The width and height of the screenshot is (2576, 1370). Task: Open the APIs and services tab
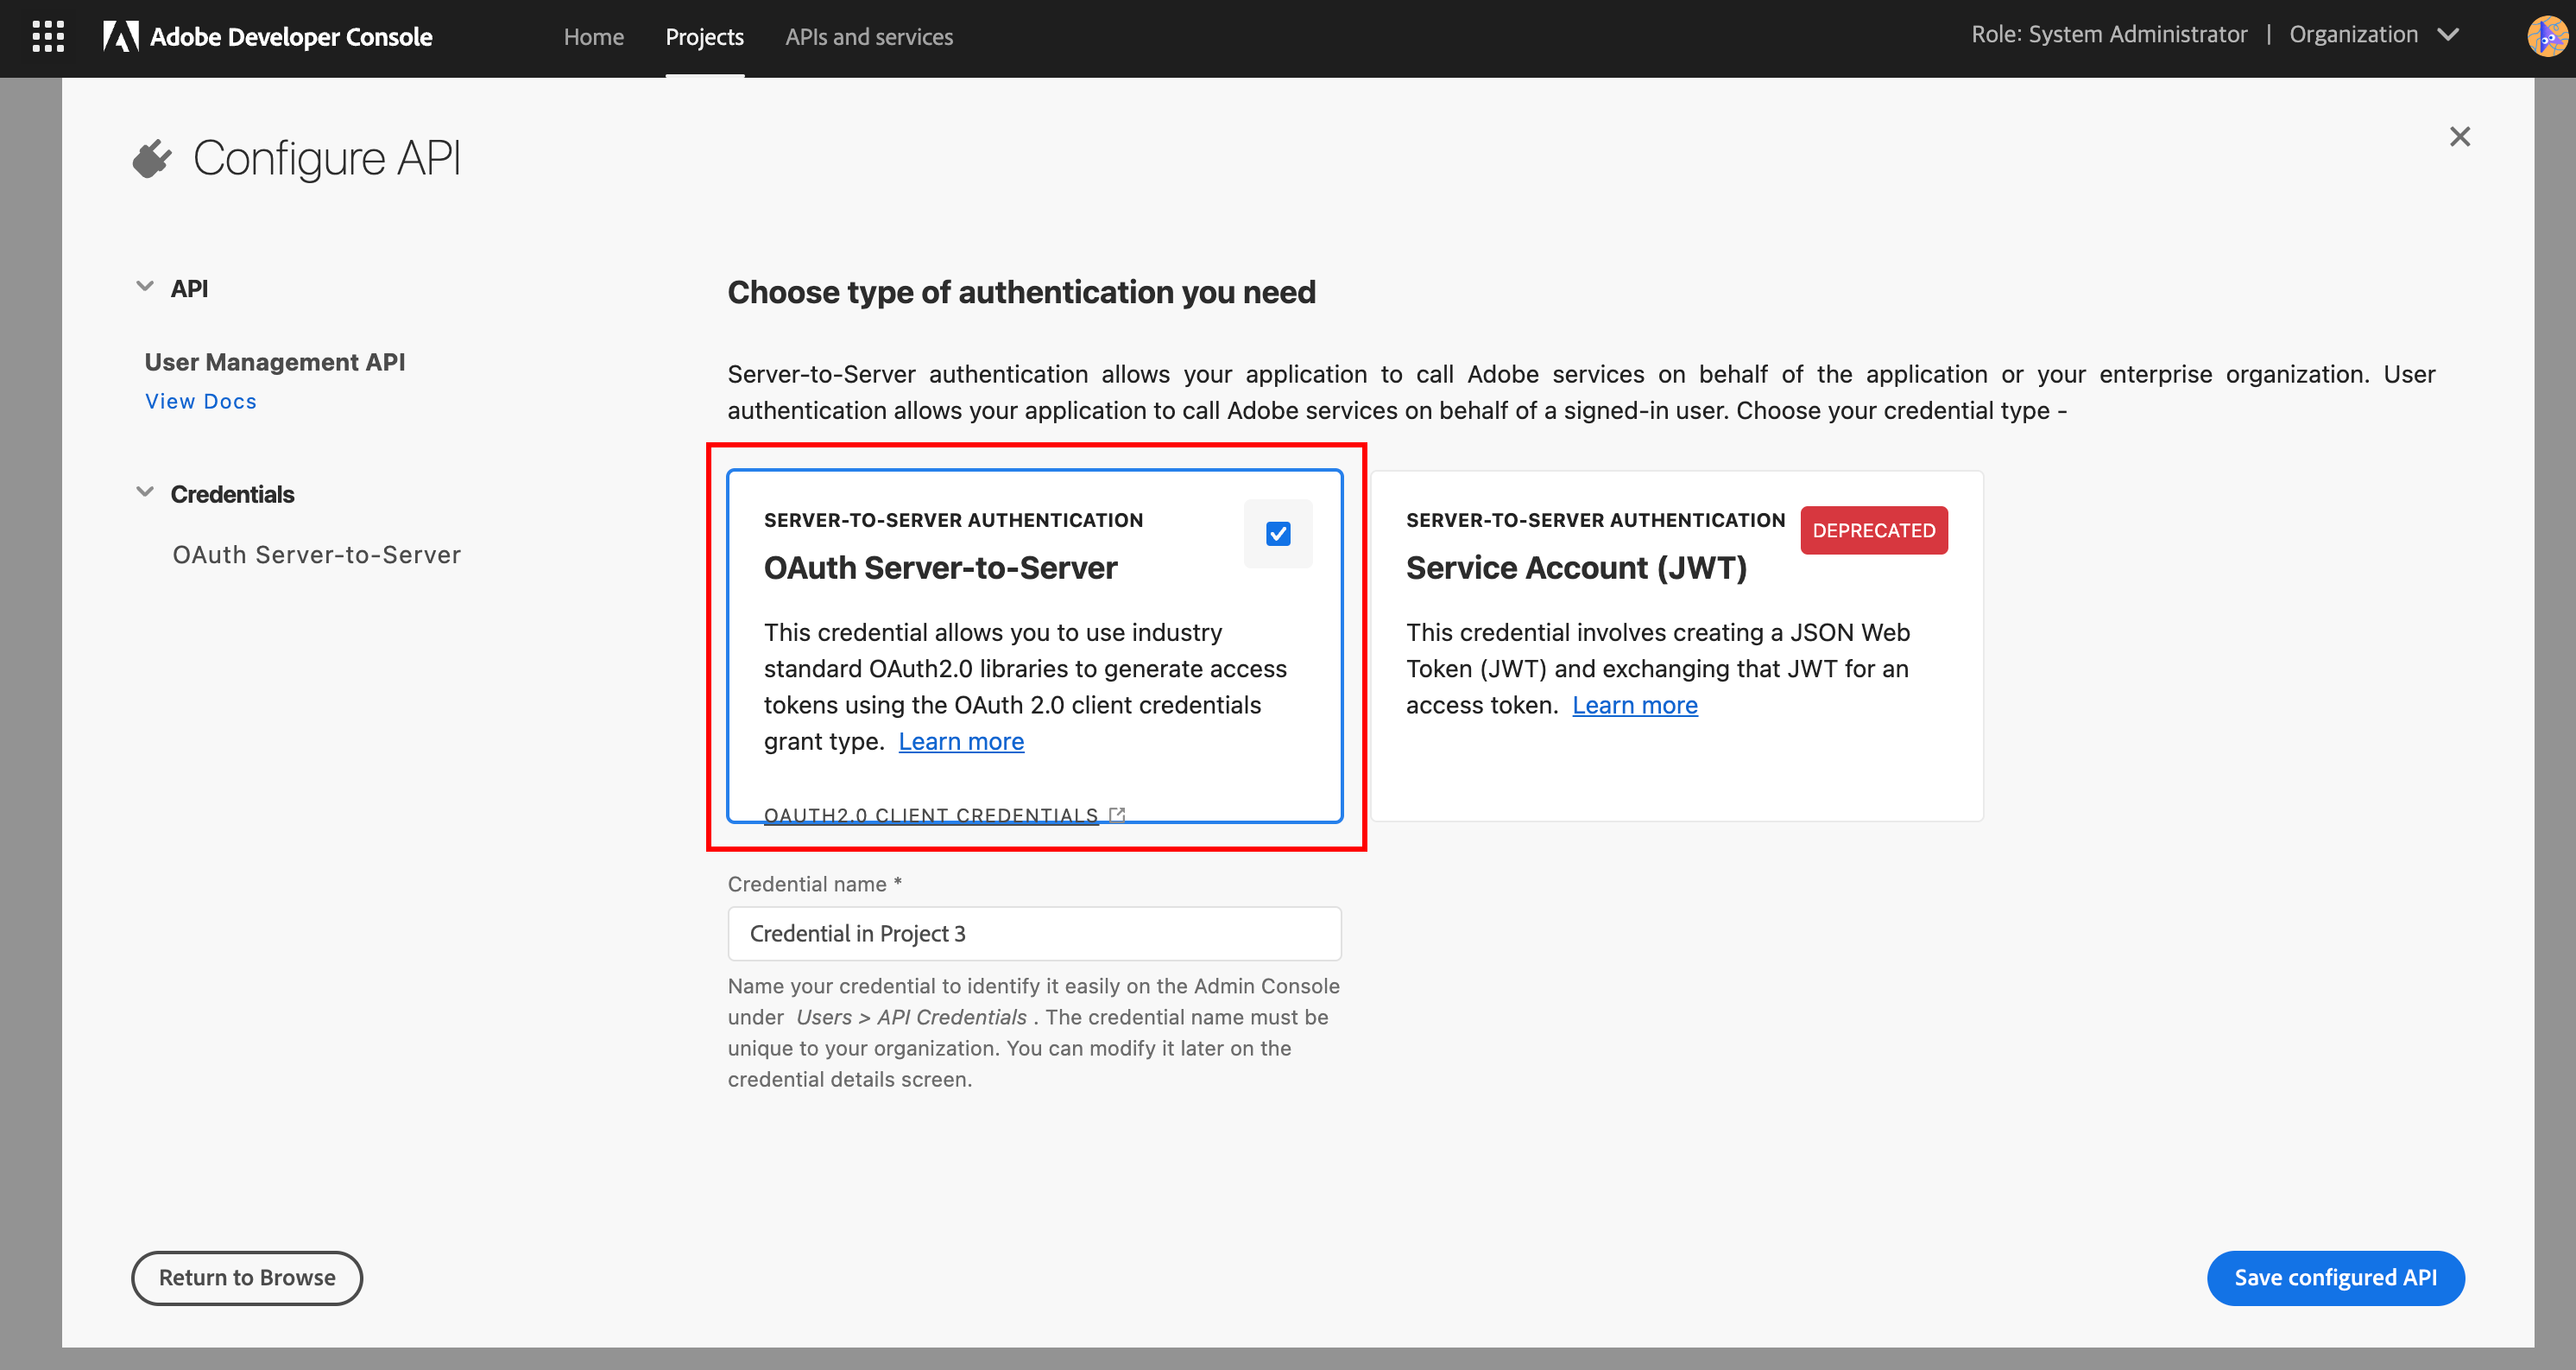(869, 37)
